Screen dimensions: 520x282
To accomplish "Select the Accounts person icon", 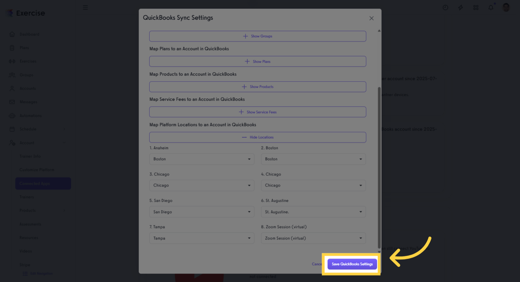I will [x=11, y=88].
